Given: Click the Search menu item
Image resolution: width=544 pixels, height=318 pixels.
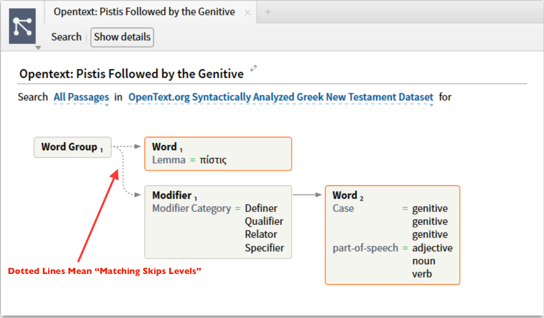Looking at the screenshot, I should point(66,37).
